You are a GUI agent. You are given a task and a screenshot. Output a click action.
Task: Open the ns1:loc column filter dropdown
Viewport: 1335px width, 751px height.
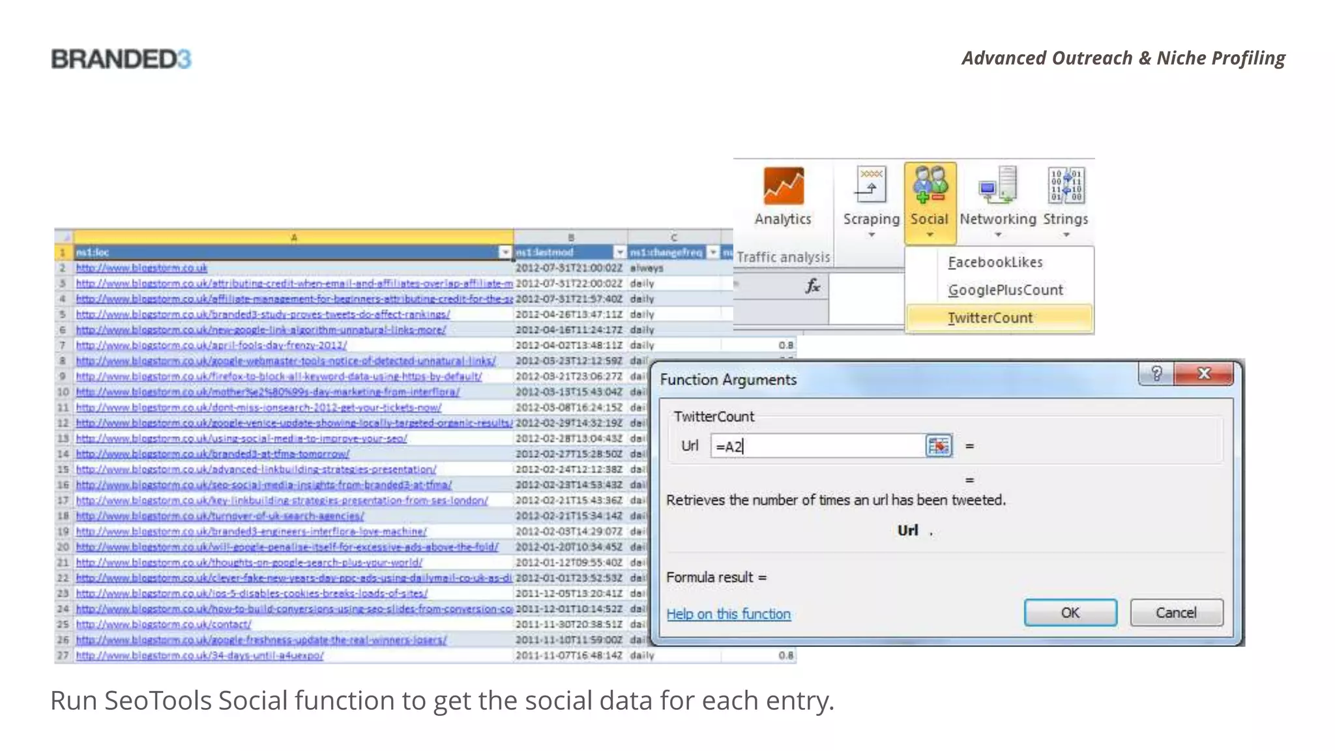point(505,252)
